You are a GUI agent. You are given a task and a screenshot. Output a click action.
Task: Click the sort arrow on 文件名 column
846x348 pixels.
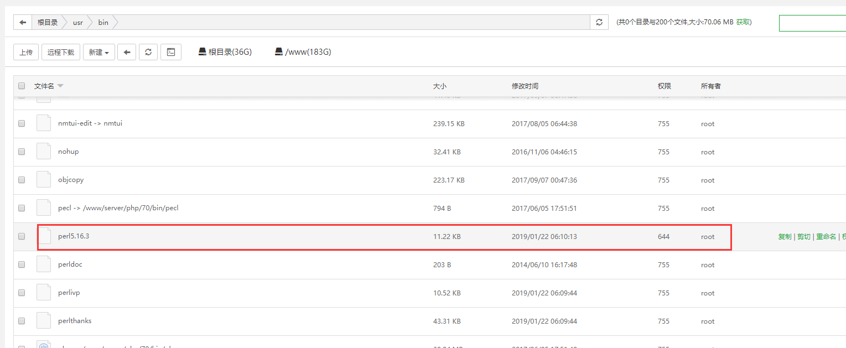click(60, 85)
